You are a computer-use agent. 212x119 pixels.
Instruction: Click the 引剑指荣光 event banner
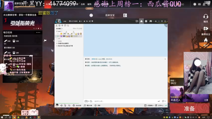click(x=23, y=23)
